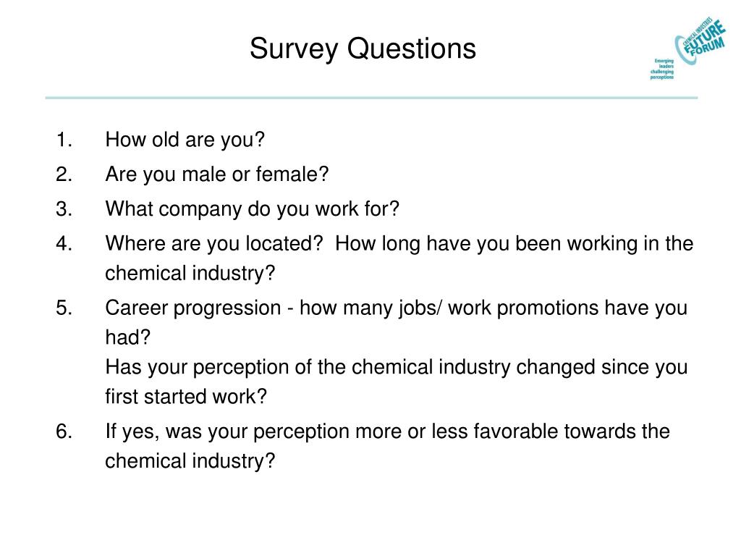Click 'How long have you been working' text
Image resolution: width=741 pixels, height=556 pixels.
(x=486, y=244)
